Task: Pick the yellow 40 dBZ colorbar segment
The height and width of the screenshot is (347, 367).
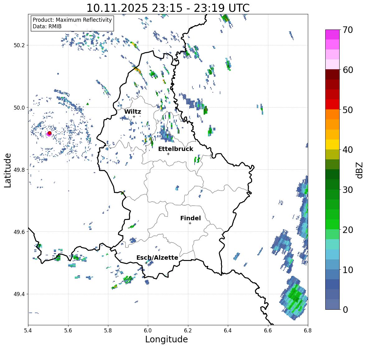Action: 332,144
